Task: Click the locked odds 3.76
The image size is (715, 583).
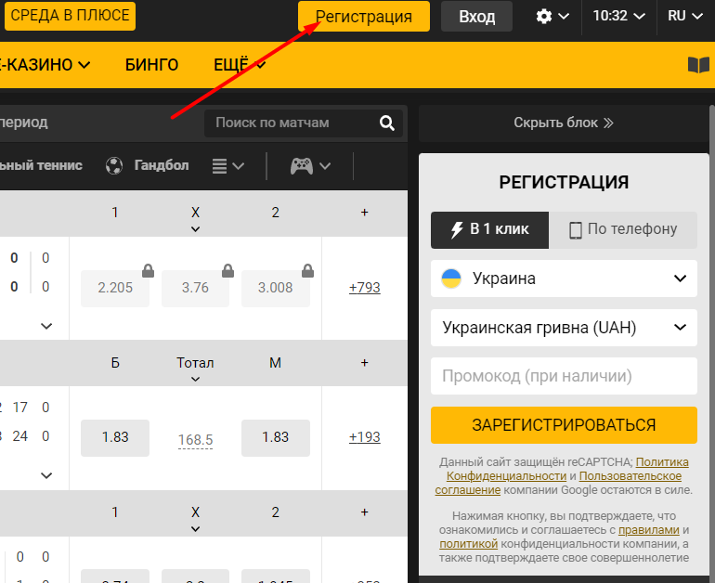Action: point(195,288)
